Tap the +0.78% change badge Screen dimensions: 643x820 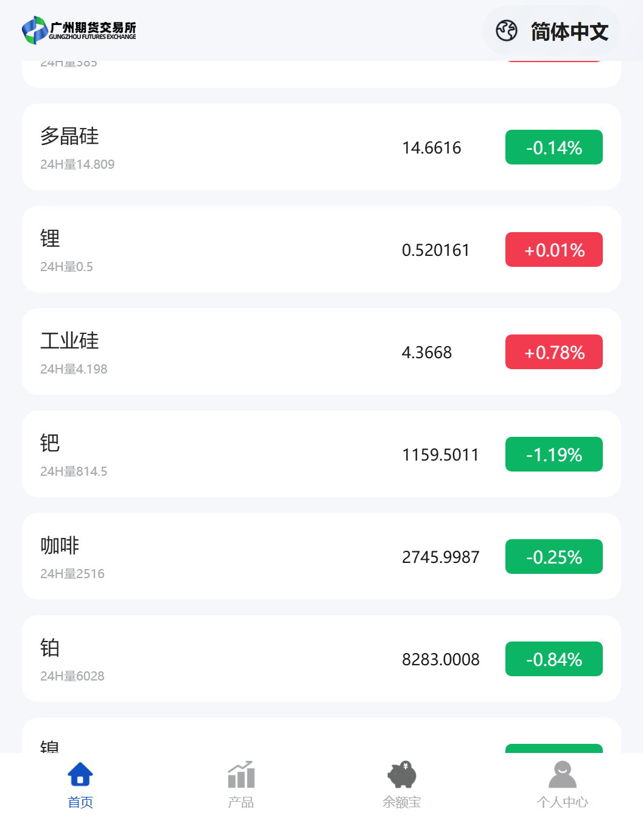(554, 352)
